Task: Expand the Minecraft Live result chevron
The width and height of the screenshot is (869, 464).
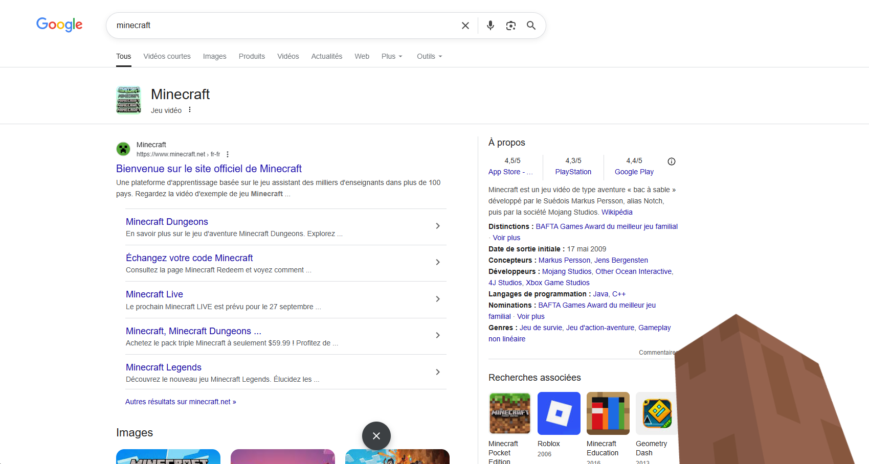Action: pyautogui.click(x=437, y=299)
